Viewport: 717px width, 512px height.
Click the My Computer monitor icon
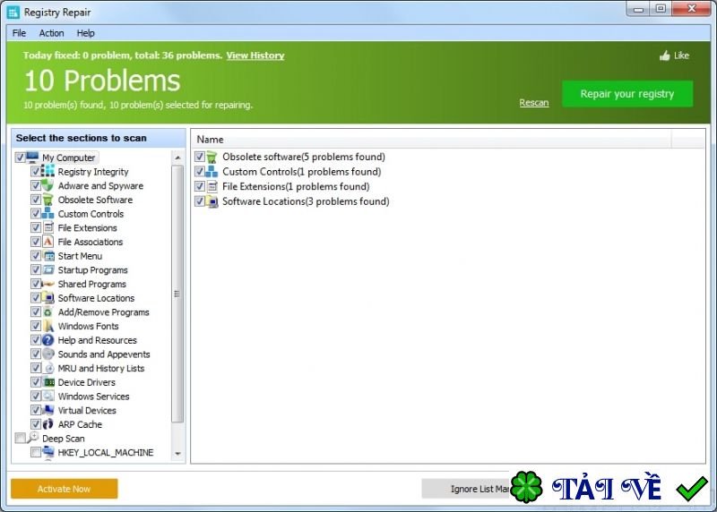pos(32,158)
